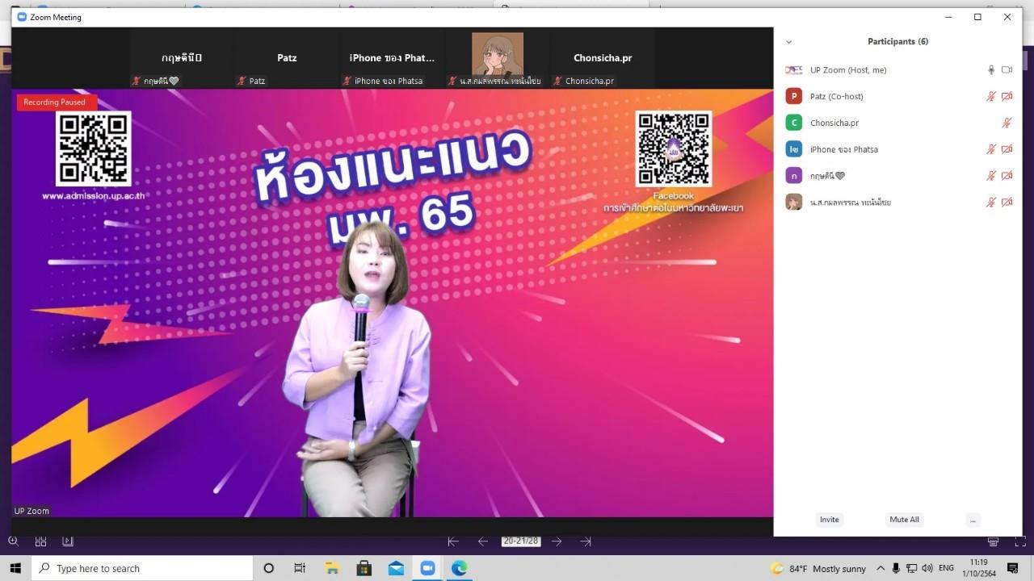This screenshot has width=1034, height=581.
Task: Click the ENG language indicator
Action: pos(947,569)
